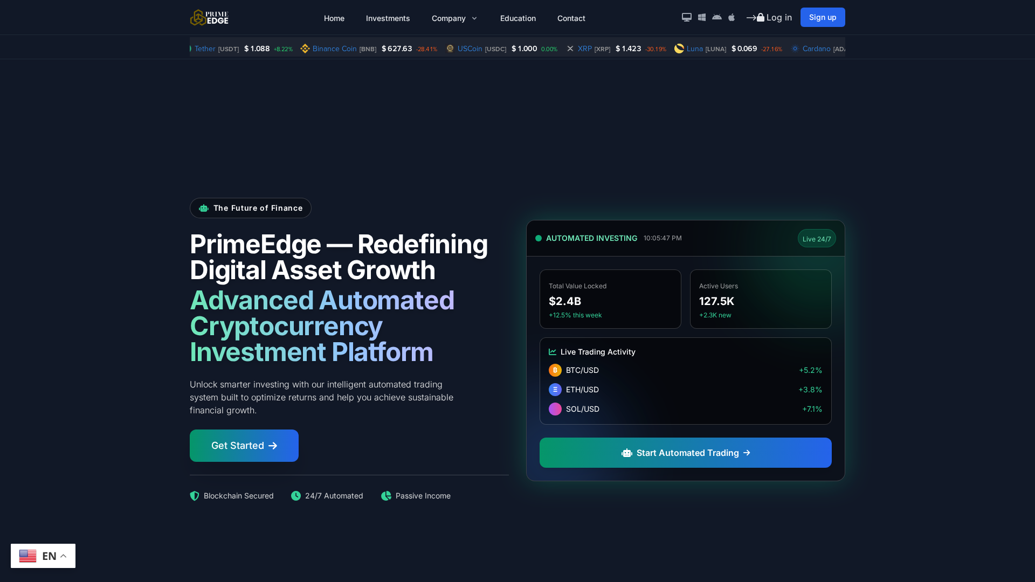Open the EN language picker
1035x582 pixels.
click(x=43, y=556)
